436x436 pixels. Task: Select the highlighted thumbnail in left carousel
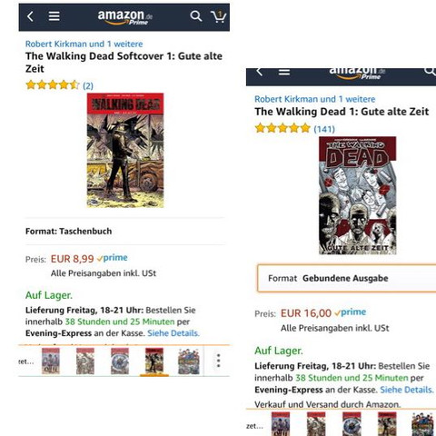[x=154, y=361]
